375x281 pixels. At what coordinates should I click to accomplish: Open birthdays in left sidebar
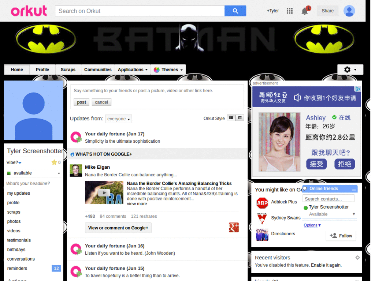tap(16, 250)
